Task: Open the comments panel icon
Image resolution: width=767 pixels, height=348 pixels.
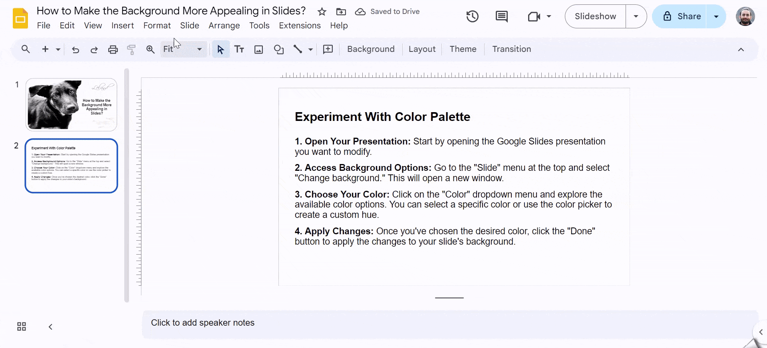Action: pyautogui.click(x=501, y=16)
